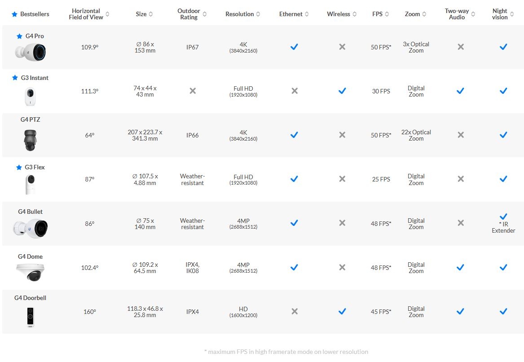524x362 pixels.
Task: Open the G3 Instant product name
Action: point(35,78)
